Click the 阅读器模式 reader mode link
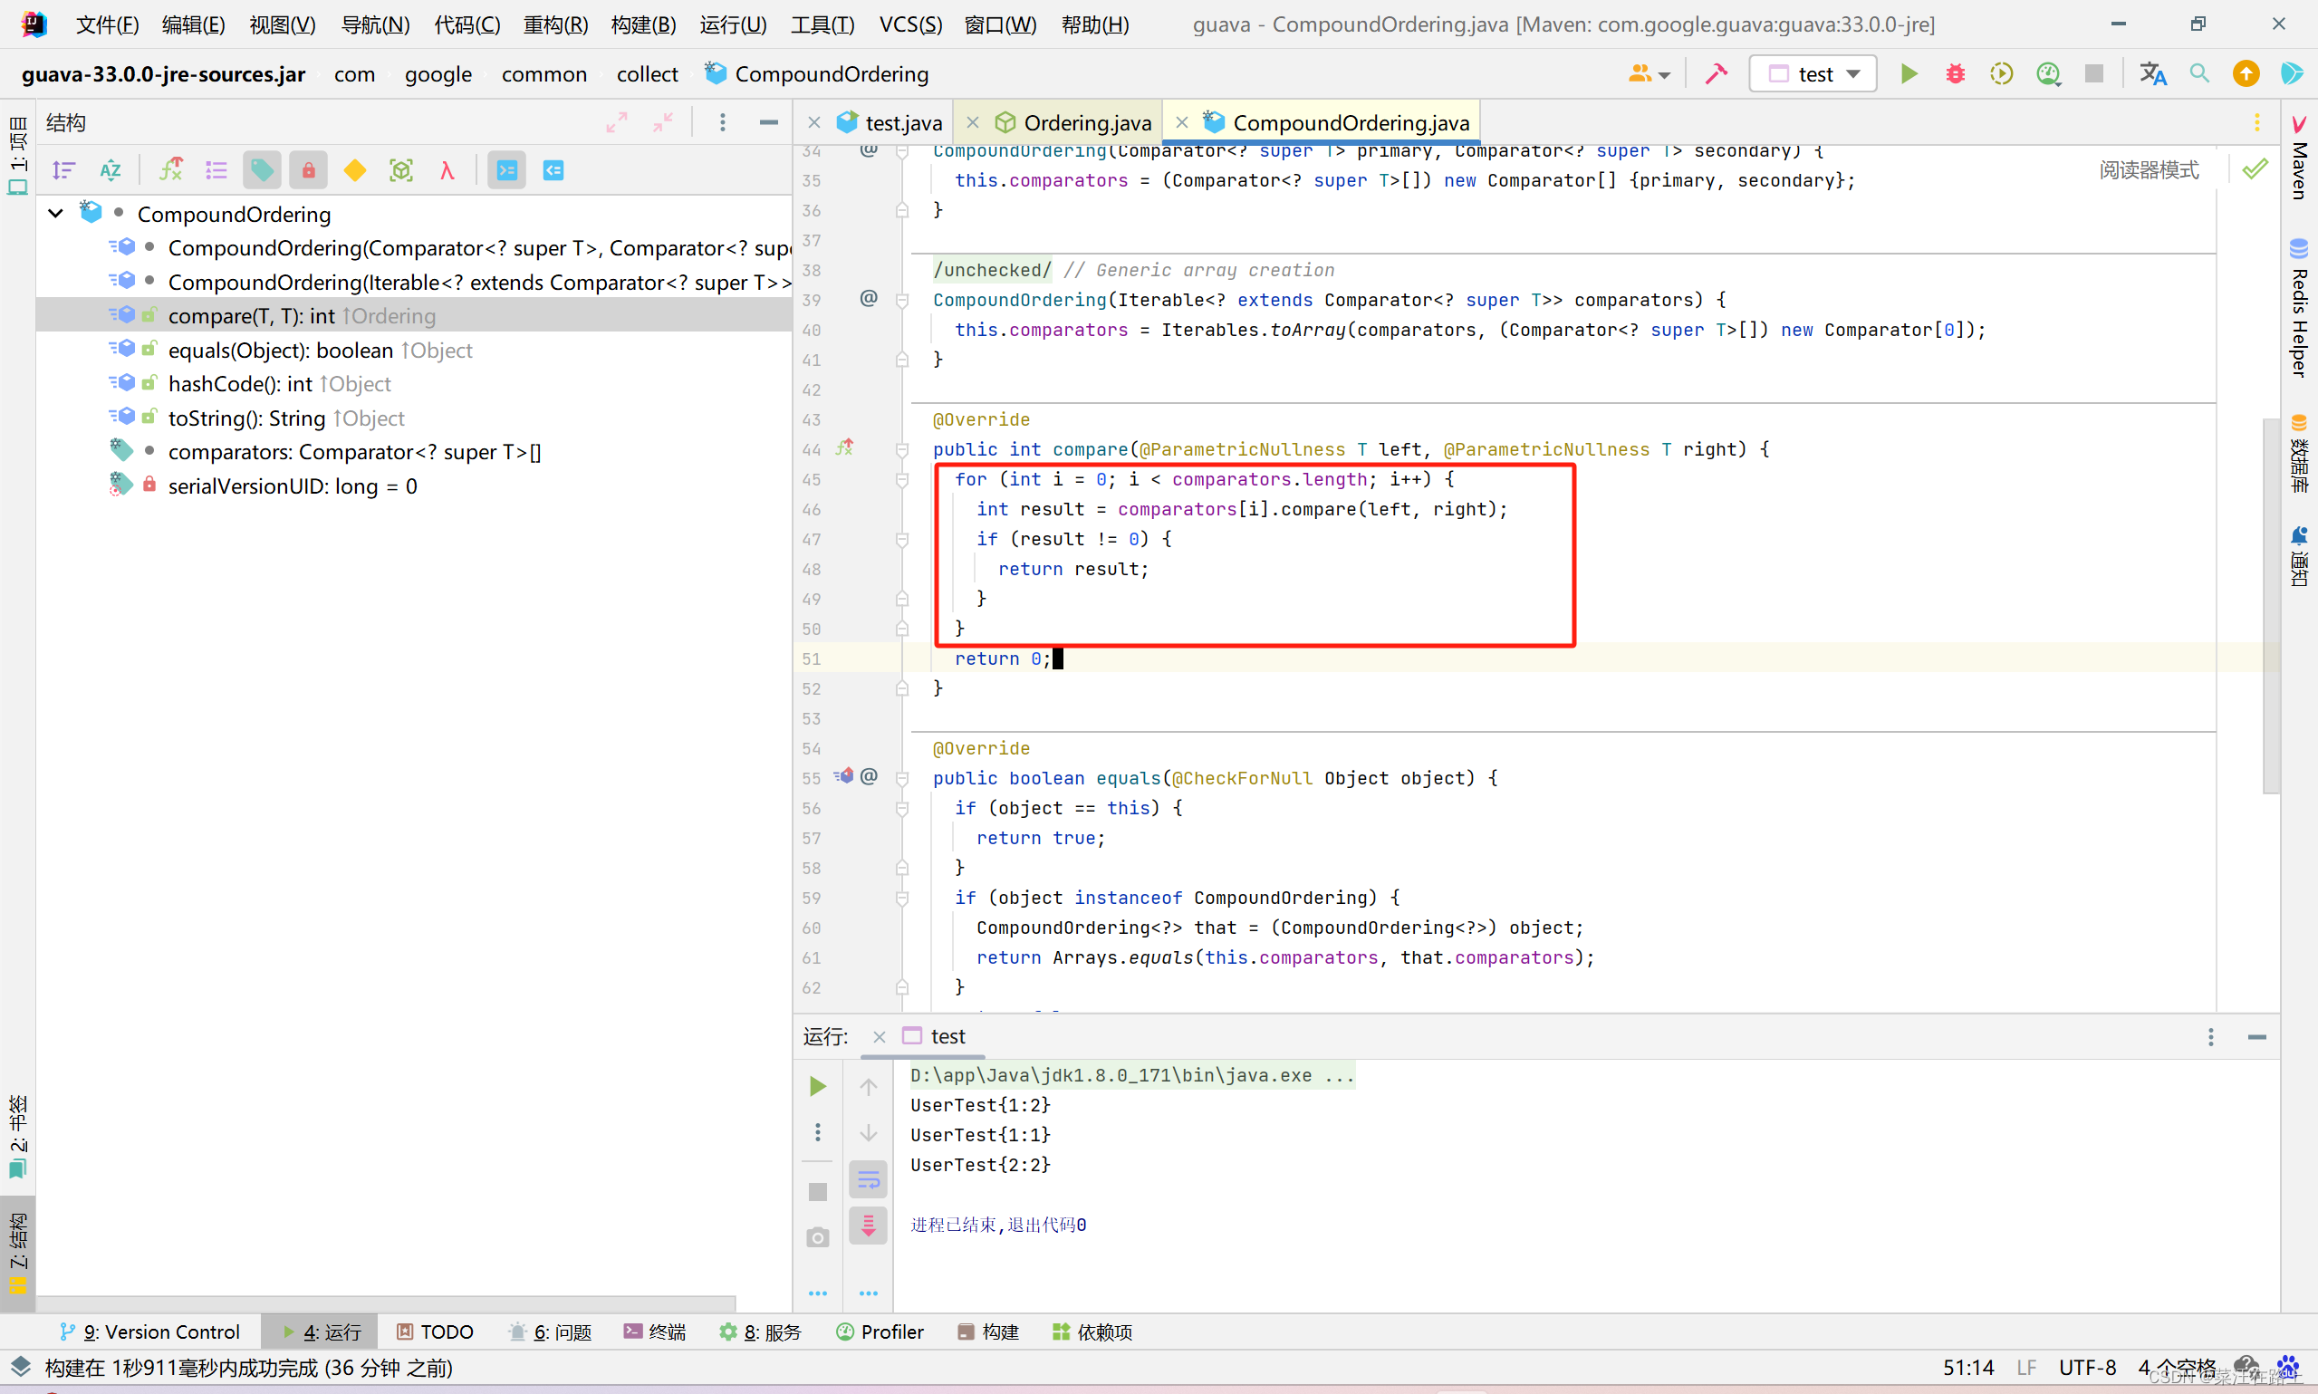2318x1394 pixels. [x=2148, y=170]
